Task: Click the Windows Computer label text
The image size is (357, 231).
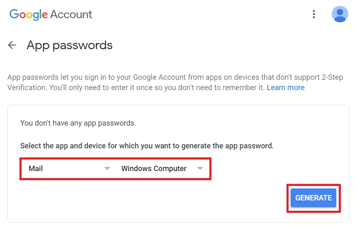Action: click(x=154, y=168)
